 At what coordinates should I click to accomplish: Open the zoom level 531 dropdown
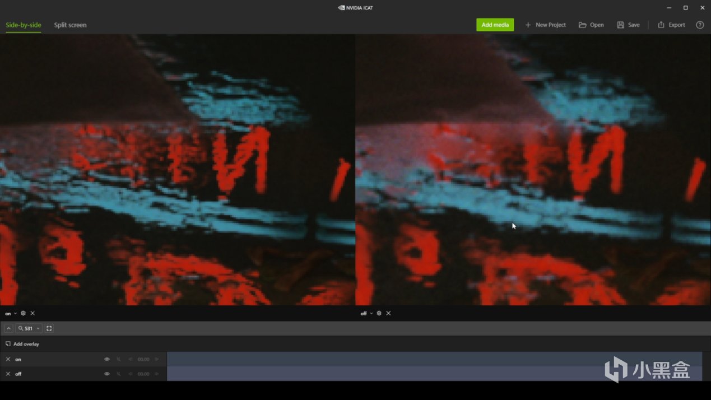pos(29,328)
